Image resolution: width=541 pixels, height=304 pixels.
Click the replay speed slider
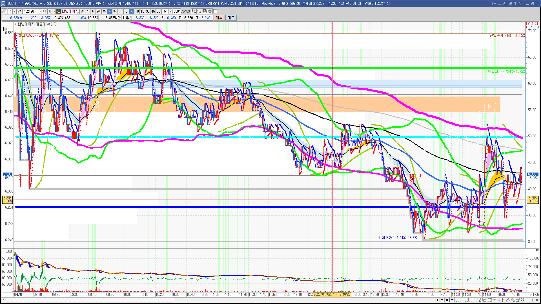click(468, 300)
